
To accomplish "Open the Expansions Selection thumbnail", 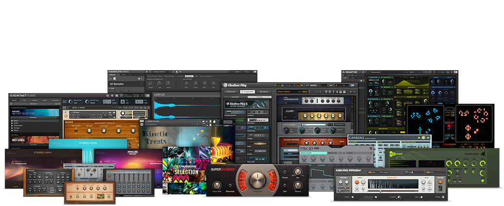I will (x=187, y=172).
